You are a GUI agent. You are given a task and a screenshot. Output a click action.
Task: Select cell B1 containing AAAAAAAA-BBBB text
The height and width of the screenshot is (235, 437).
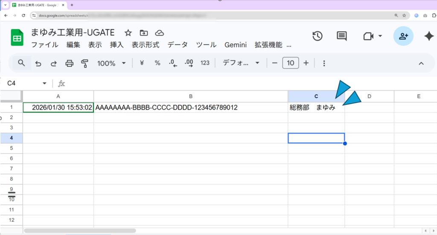click(x=190, y=107)
